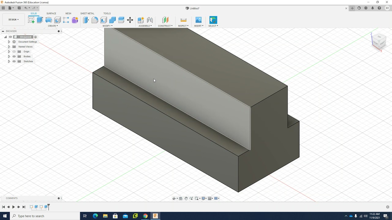Select the Fillet tool
This screenshot has width=392, height=220.
(95, 20)
